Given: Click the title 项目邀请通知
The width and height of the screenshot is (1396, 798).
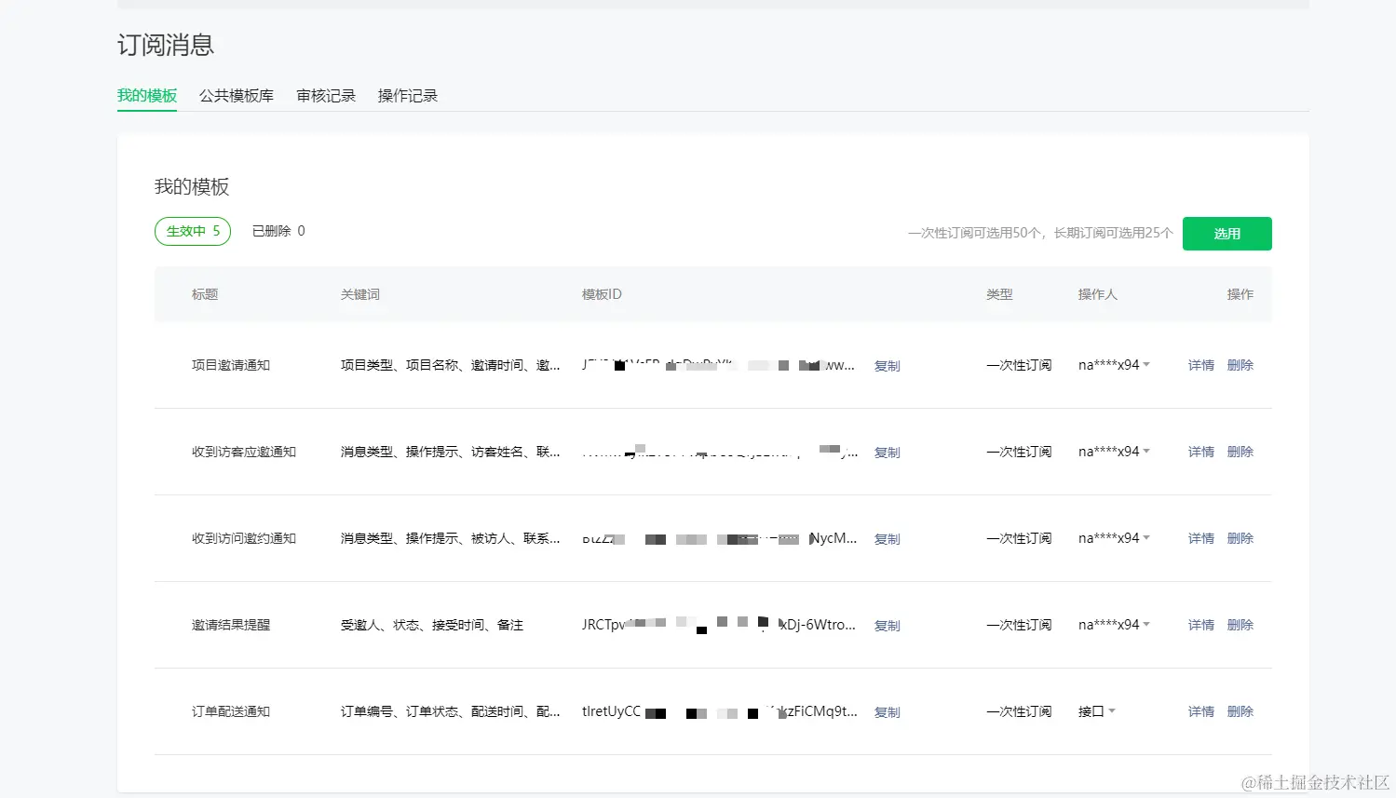Looking at the screenshot, I should (x=231, y=365).
